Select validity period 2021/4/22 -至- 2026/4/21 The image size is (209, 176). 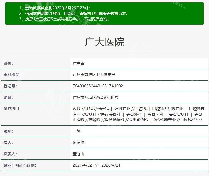96,165
